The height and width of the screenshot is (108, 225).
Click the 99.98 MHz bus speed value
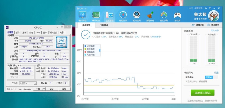(x=26, y=74)
